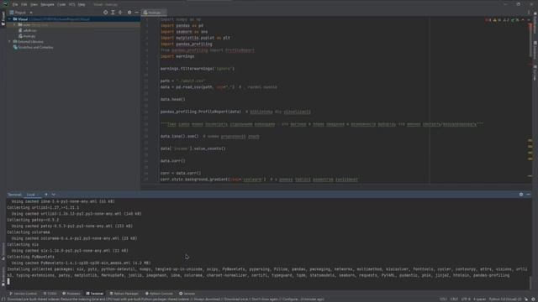The height and width of the screenshot is (302, 538).
Task: Select Scratches and Consoles node
Action: [x=33, y=47]
